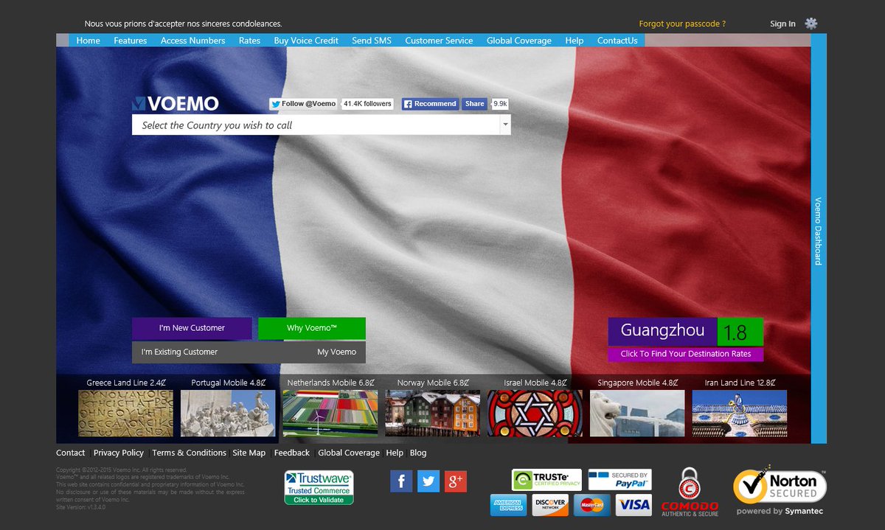
Task: Open the country selection dropdown
Action: 504,125
